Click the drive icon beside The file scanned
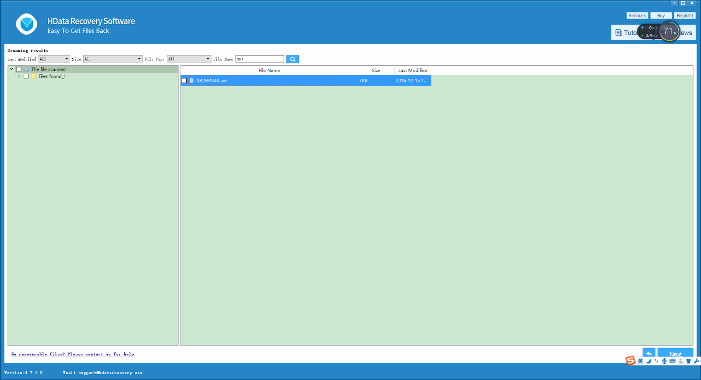701x380 pixels. 27,69
